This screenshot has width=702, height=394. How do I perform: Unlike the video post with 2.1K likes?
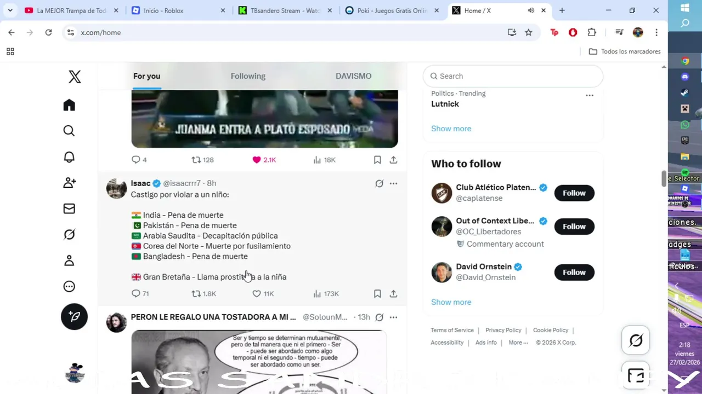[x=264, y=160]
